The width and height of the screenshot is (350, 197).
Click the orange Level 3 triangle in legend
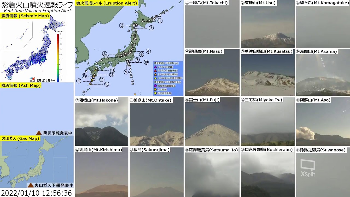155,74
